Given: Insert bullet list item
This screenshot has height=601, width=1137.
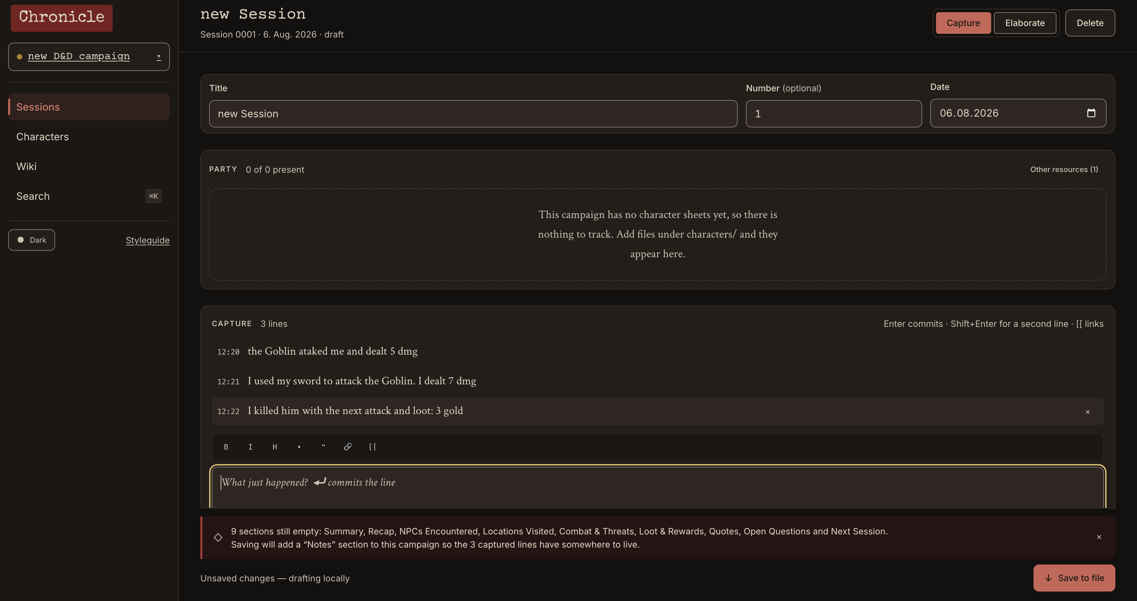Looking at the screenshot, I should point(299,447).
